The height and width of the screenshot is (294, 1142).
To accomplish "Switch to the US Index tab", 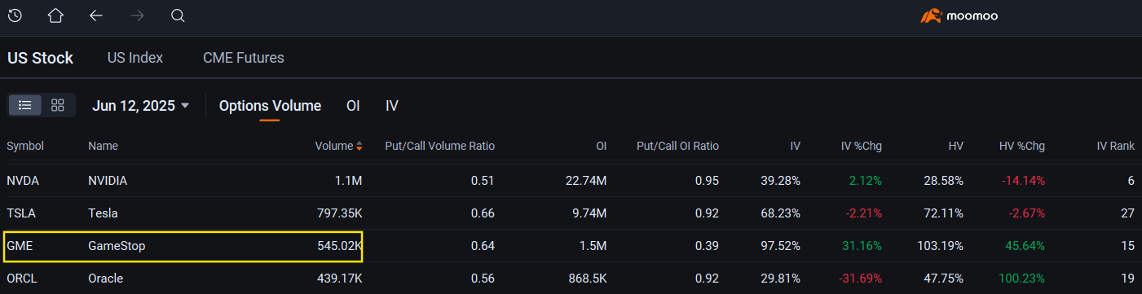I will 135,58.
